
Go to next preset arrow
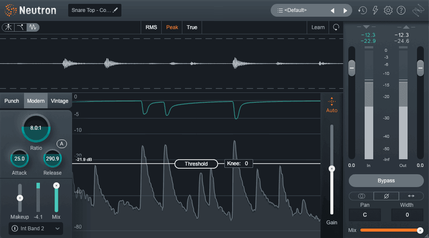tap(345, 11)
